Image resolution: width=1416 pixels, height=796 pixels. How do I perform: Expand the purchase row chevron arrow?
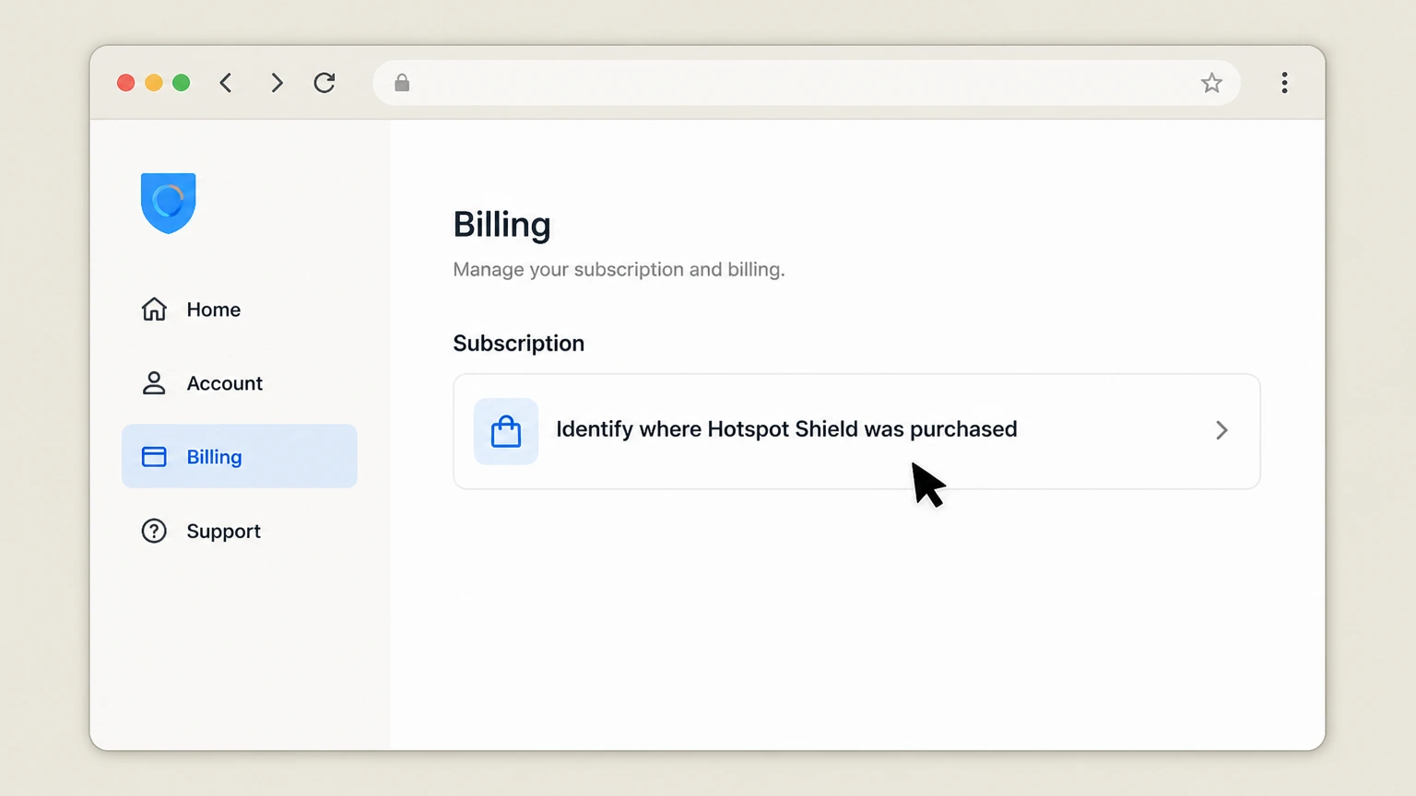pyautogui.click(x=1221, y=430)
